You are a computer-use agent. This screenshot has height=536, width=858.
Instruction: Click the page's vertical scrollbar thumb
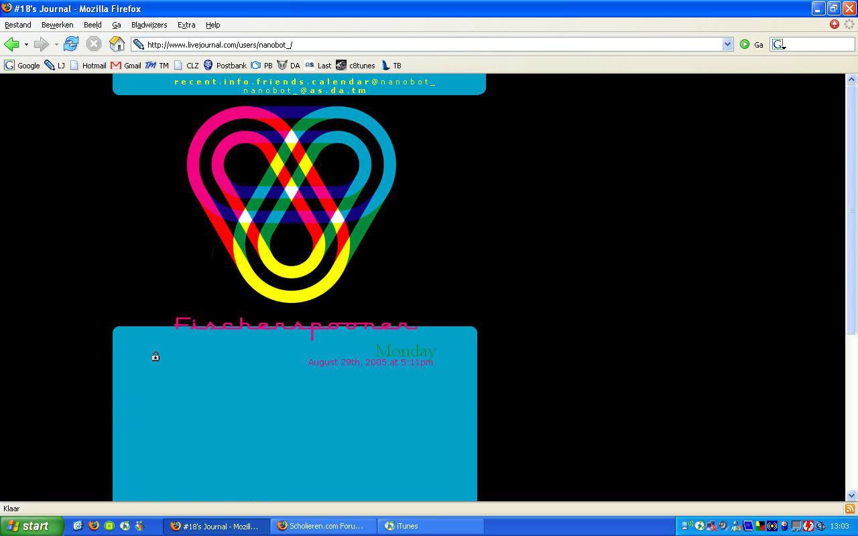click(852, 209)
